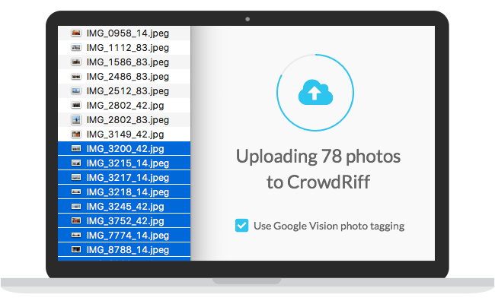Click the Use Google Vision photo tagging label
The width and height of the screenshot is (495, 304).
[x=329, y=226]
